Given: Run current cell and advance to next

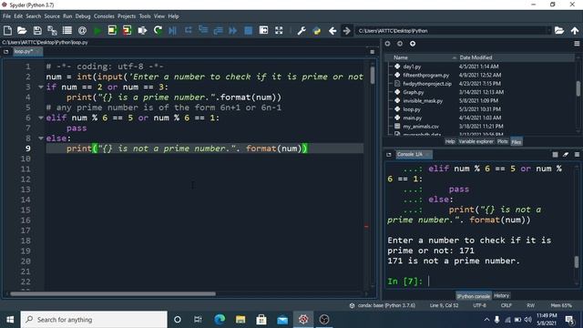Looking at the screenshot, I should 128,30.
